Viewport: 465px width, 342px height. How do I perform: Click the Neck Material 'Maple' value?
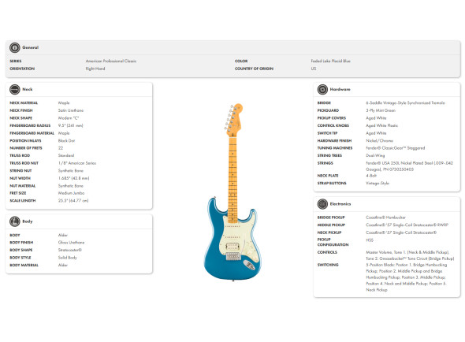click(64, 103)
